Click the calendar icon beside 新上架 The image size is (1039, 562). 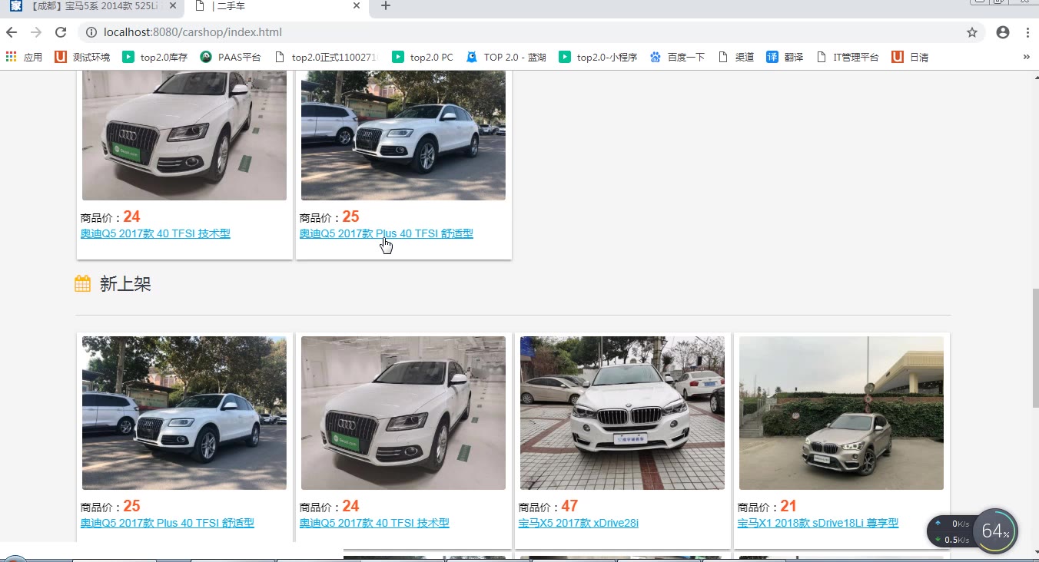82,284
